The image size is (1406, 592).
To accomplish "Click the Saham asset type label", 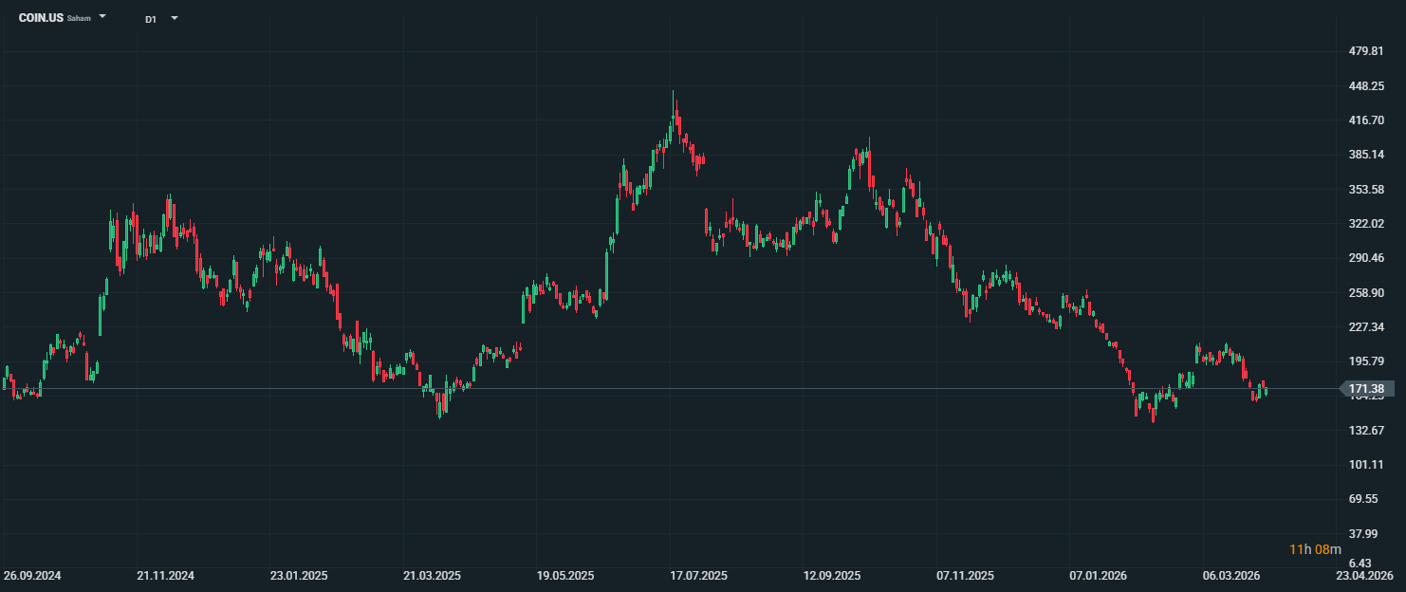I will [79, 19].
